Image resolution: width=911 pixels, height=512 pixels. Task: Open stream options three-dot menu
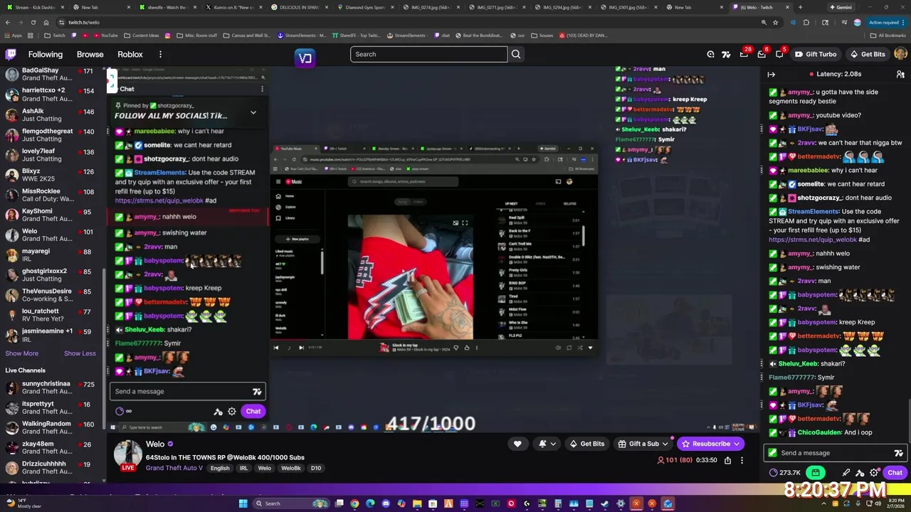pyautogui.click(x=742, y=460)
